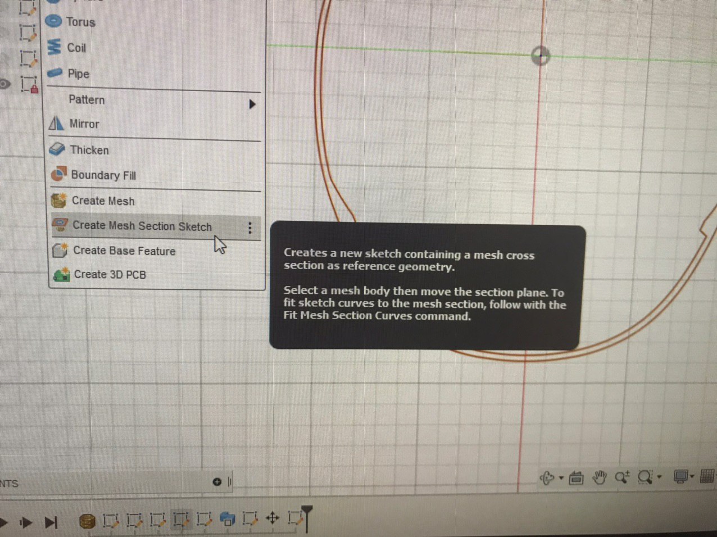Expand the Display Settings dropdown arrow
This screenshot has height=537, width=717.
(x=692, y=476)
